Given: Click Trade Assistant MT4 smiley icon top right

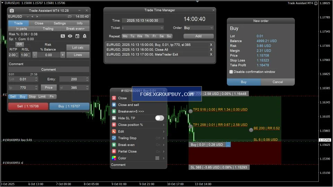Looking at the screenshot, I should point(316,3).
